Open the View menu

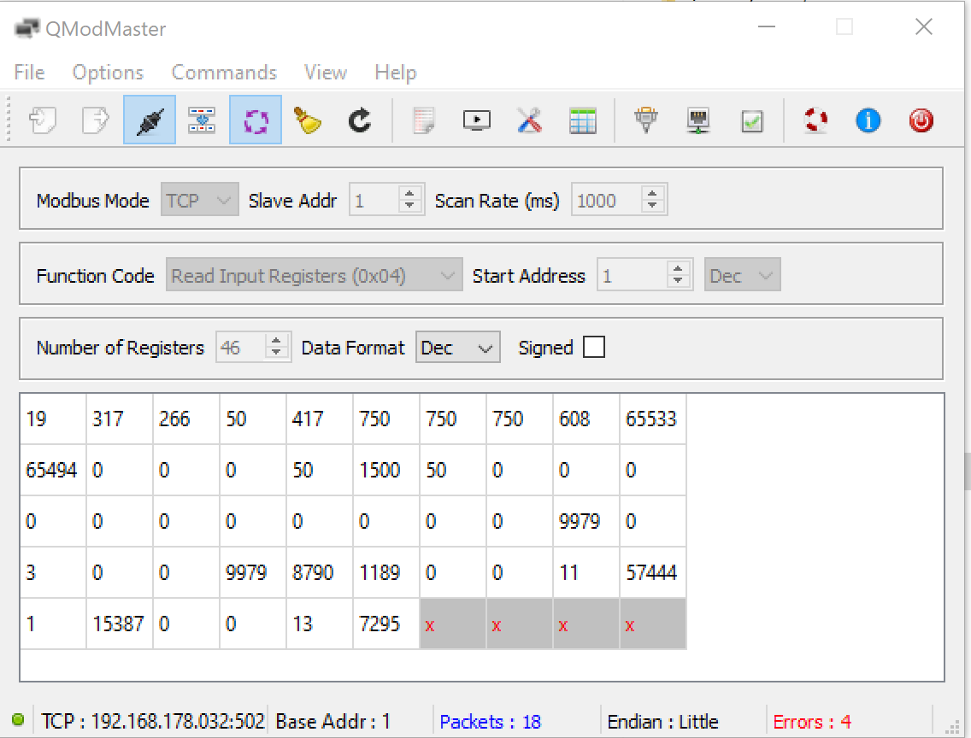pos(325,73)
